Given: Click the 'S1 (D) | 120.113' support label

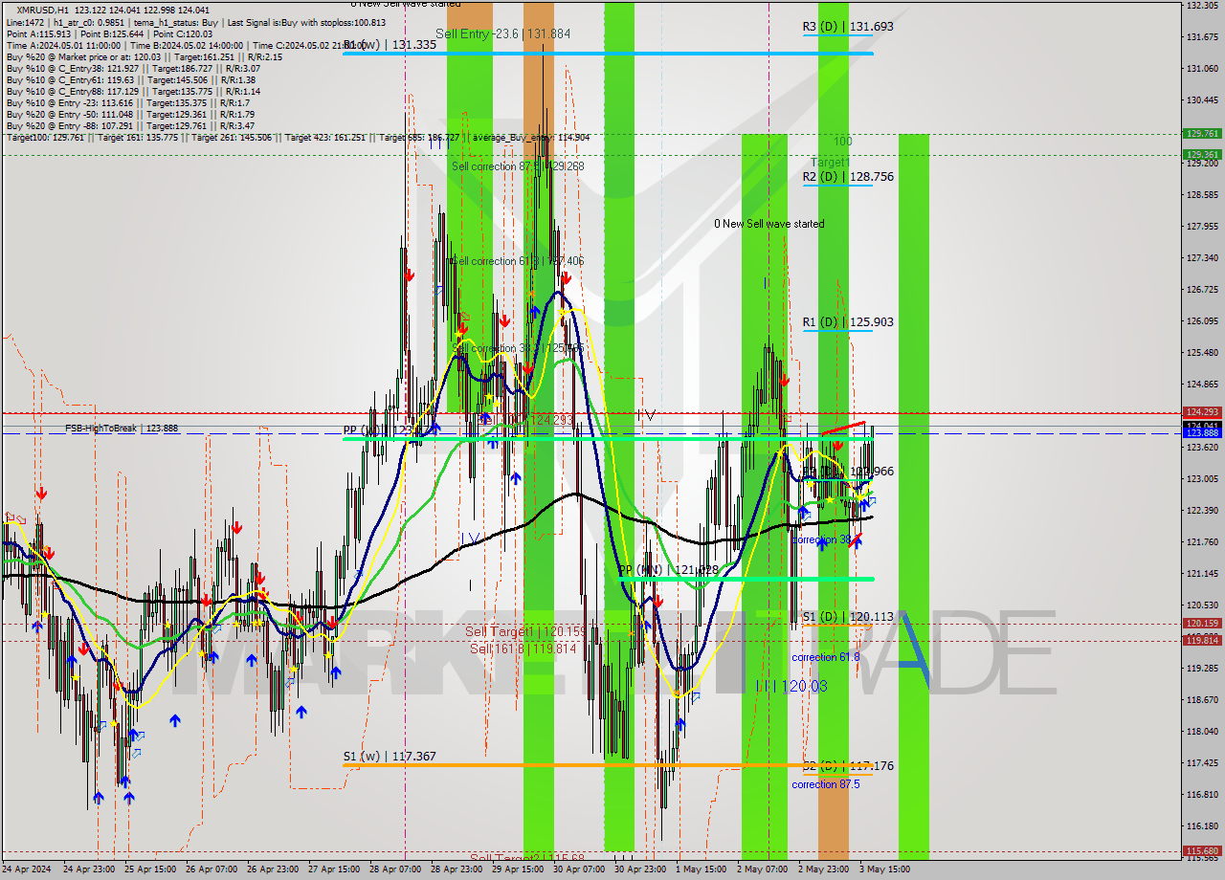Looking at the screenshot, I should click(x=848, y=617).
